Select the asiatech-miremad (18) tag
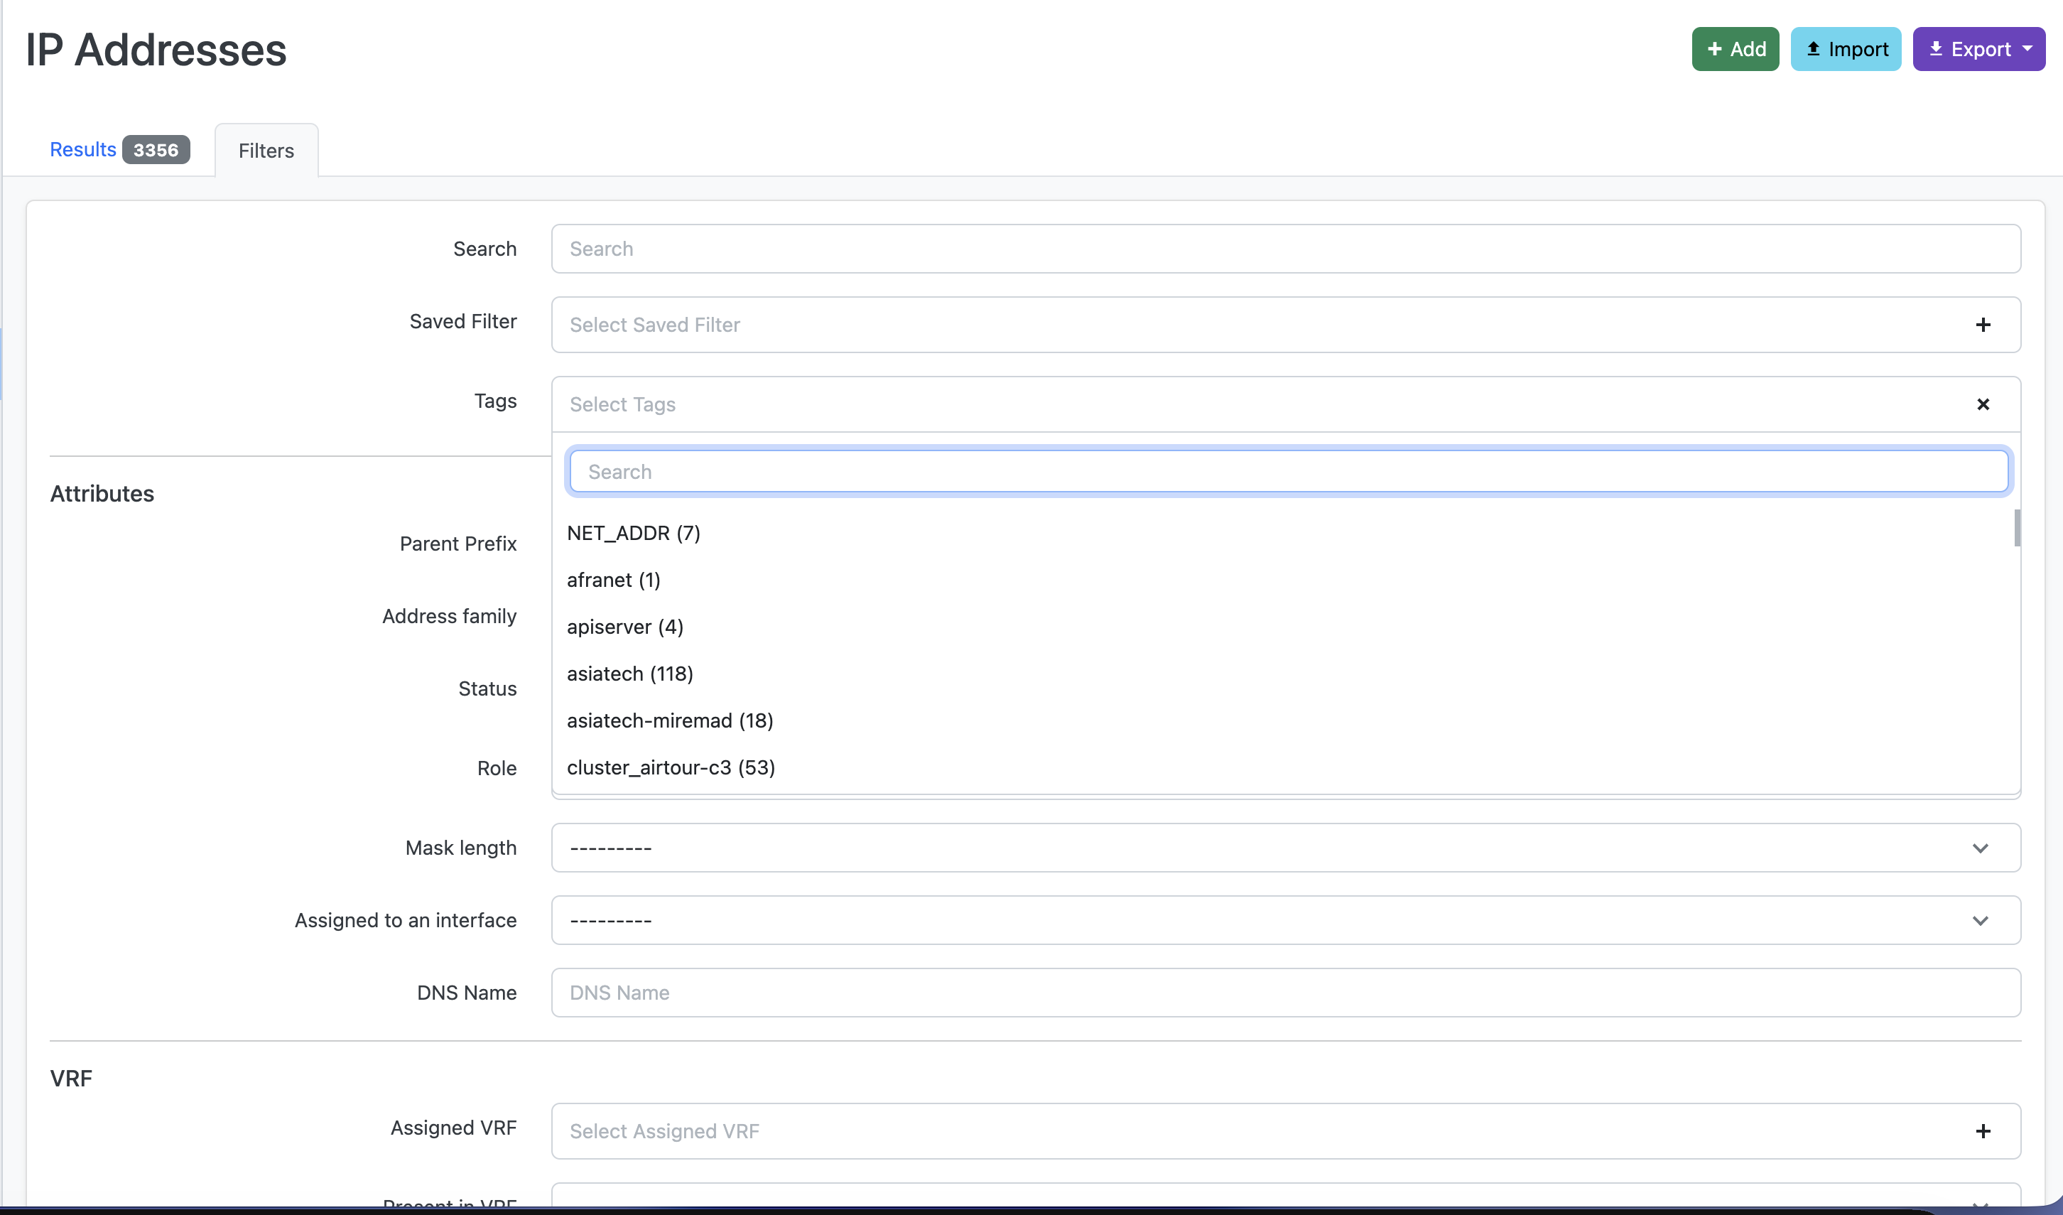Image resolution: width=2063 pixels, height=1215 pixels. click(x=670, y=720)
